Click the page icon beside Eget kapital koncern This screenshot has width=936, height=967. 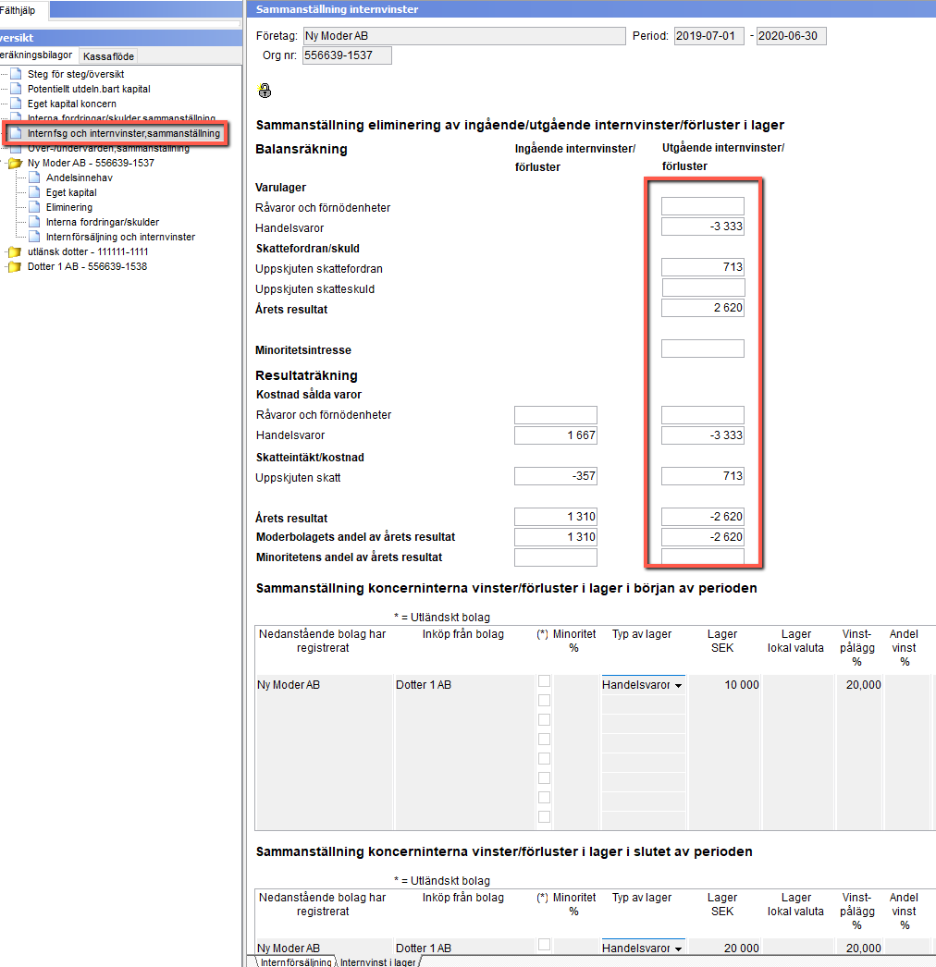click(16, 104)
